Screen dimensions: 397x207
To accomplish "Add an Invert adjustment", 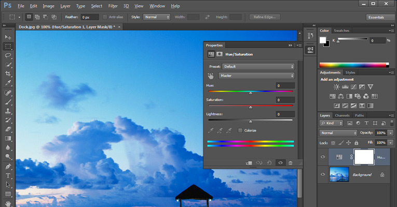I will 337,106.
